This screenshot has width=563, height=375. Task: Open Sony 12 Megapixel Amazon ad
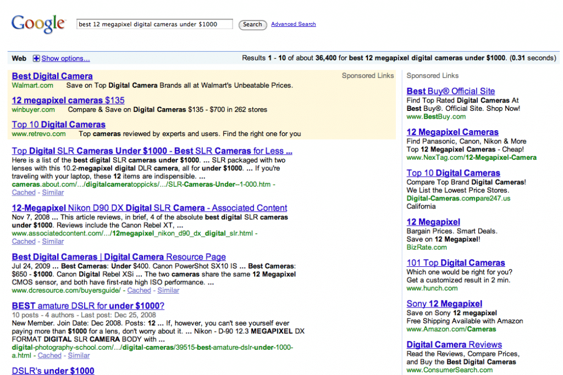point(444,304)
